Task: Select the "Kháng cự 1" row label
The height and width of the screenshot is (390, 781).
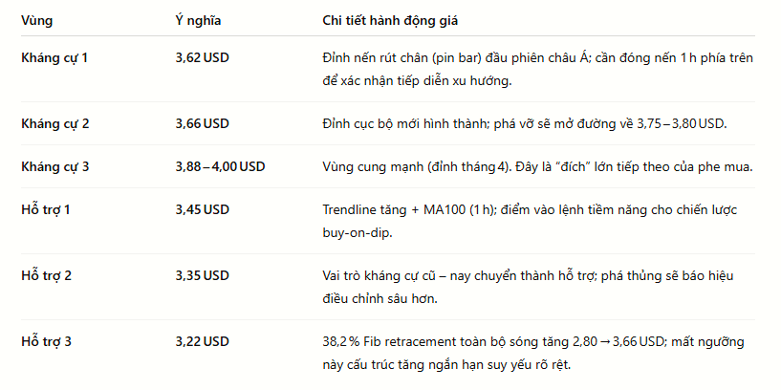Action: pos(54,57)
